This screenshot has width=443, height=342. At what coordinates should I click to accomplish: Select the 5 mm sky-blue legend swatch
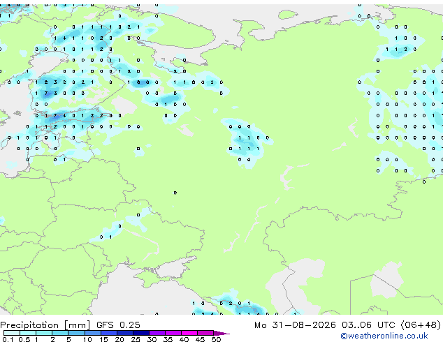point(76,333)
